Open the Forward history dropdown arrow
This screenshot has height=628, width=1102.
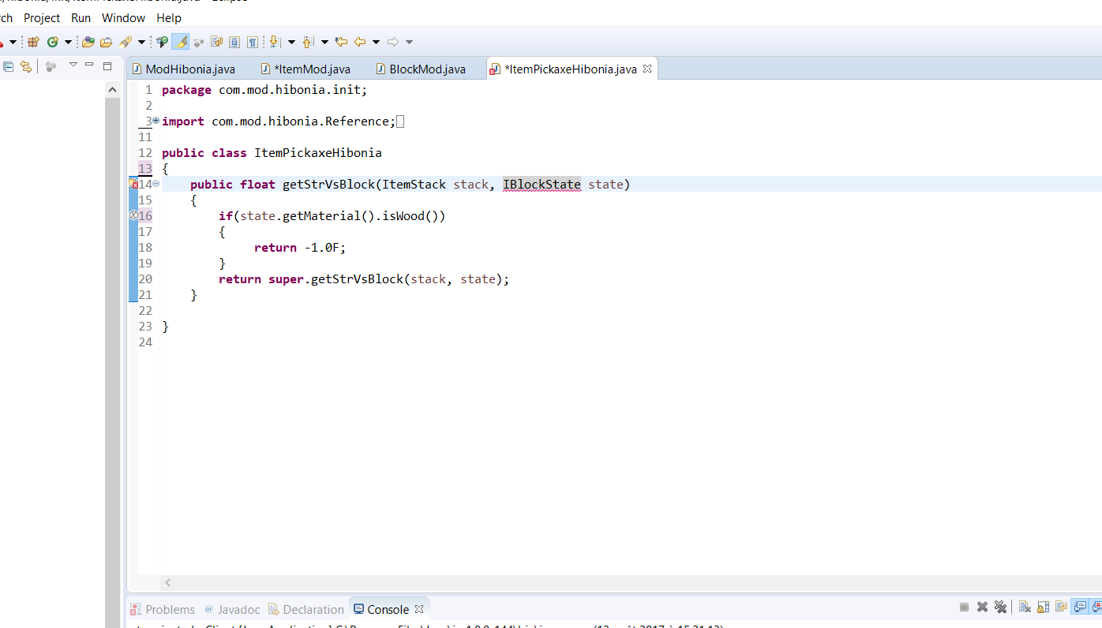409,42
